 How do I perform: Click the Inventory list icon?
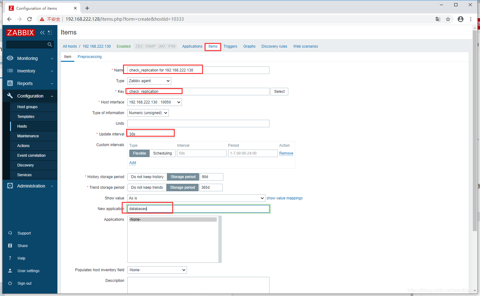(10, 71)
